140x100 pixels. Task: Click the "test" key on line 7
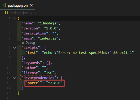[x=32, y=53]
